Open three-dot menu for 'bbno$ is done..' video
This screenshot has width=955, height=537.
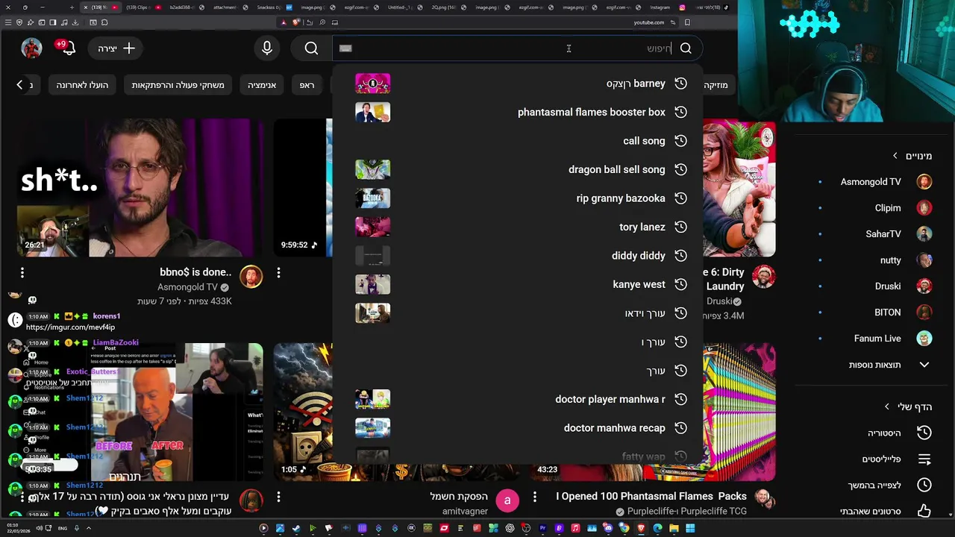pyautogui.click(x=22, y=273)
